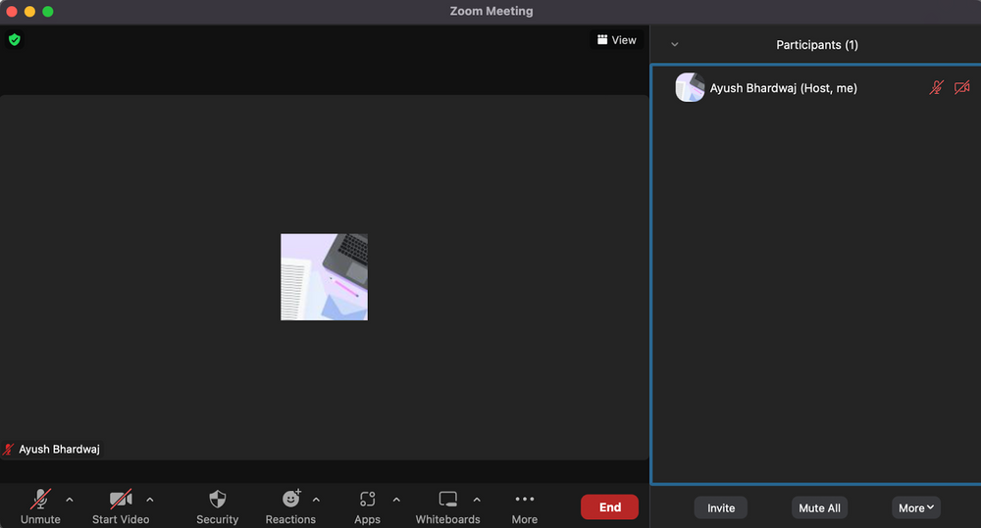This screenshot has height=528, width=981.
Task: Open the View layout menu
Action: tap(617, 40)
